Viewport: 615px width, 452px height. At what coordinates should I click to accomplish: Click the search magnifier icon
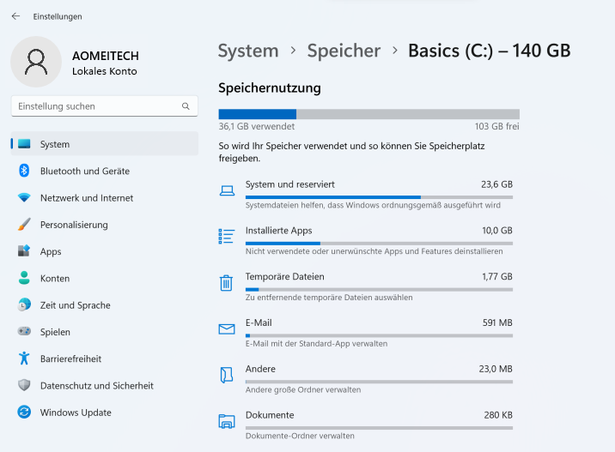pyautogui.click(x=186, y=106)
